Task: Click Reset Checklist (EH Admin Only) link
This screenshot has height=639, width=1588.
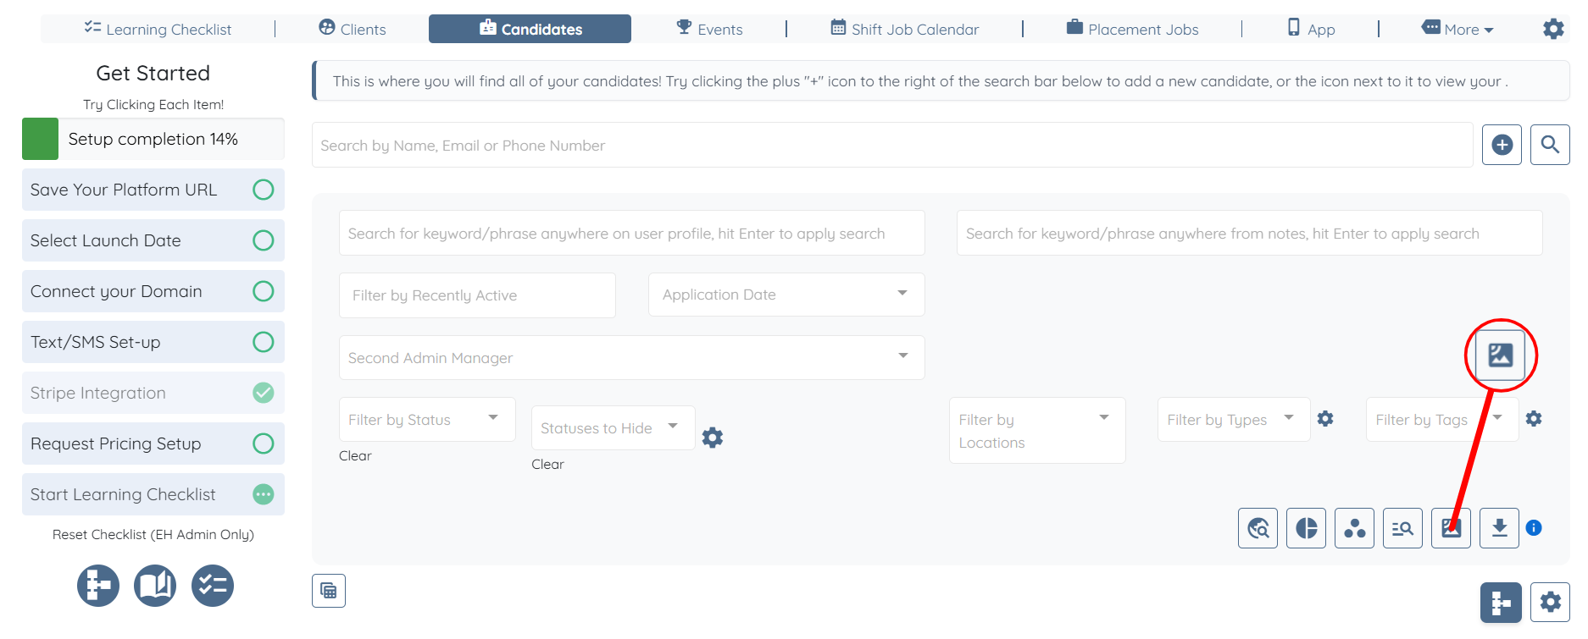Action: [153, 534]
